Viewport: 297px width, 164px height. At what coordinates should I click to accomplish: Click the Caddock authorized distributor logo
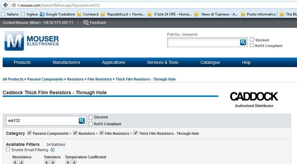click(x=254, y=100)
